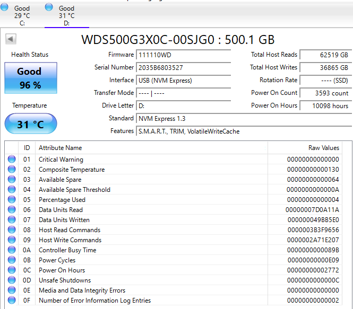Click status orb of Available Spare Threshold row
Viewport: 353px width, 309px height.
pyautogui.click(x=12, y=189)
